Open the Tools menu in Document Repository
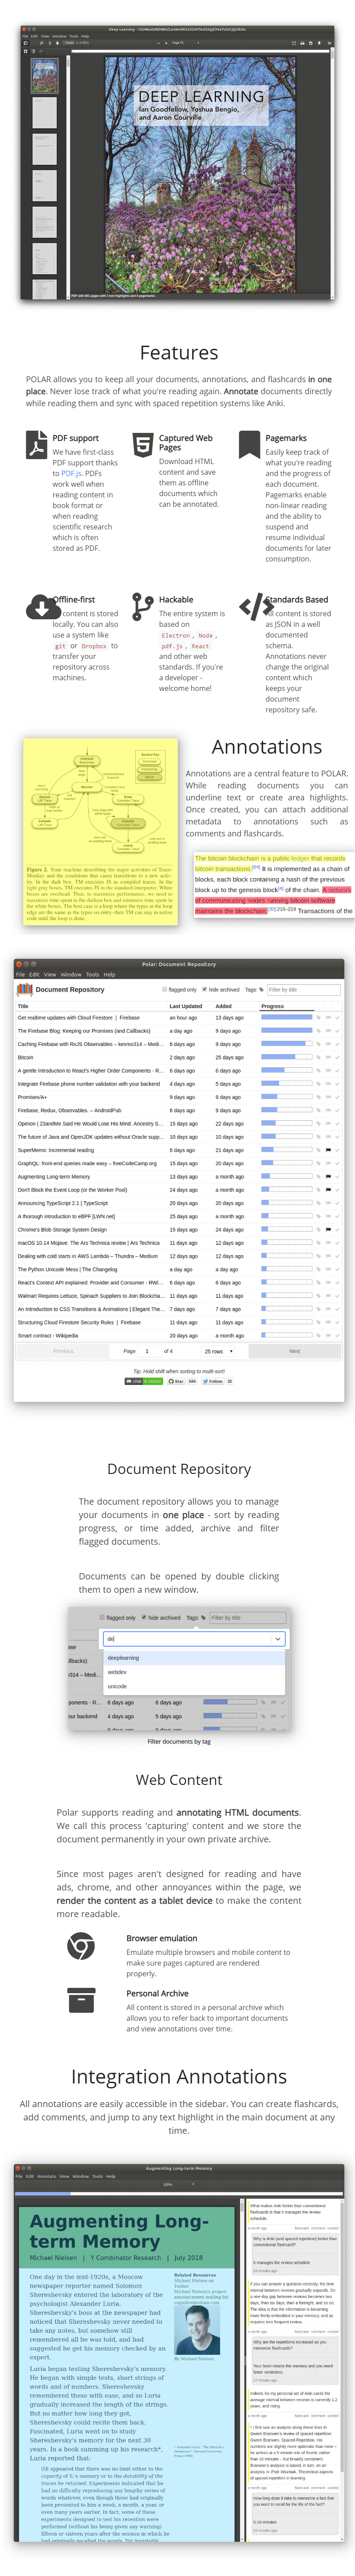Viewport: 355px width, 2576px height. pyautogui.click(x=92, y=974)
